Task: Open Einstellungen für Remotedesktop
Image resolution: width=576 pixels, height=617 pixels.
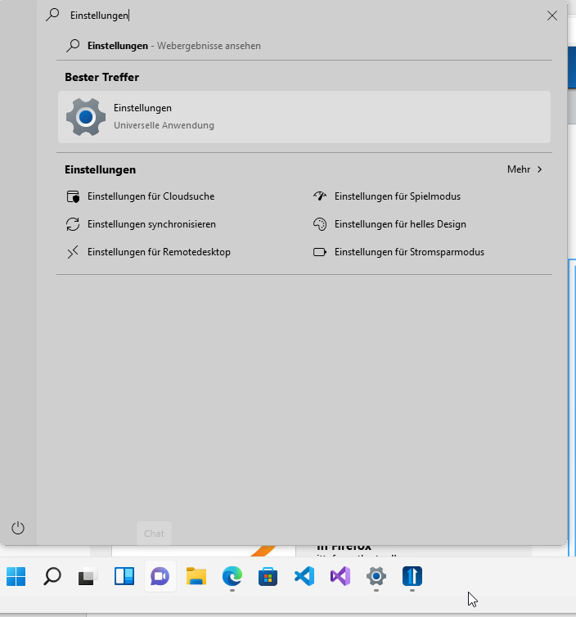Action: 159,252
